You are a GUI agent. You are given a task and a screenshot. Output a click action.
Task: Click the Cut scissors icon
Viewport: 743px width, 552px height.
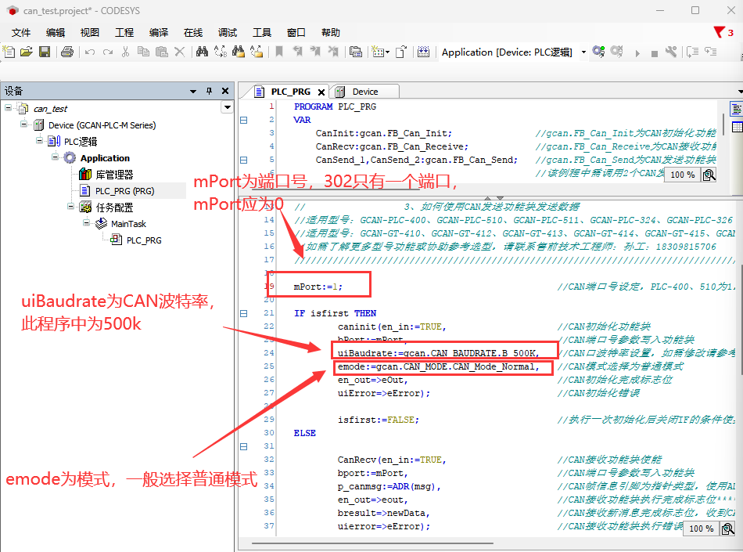pos(126,52)
